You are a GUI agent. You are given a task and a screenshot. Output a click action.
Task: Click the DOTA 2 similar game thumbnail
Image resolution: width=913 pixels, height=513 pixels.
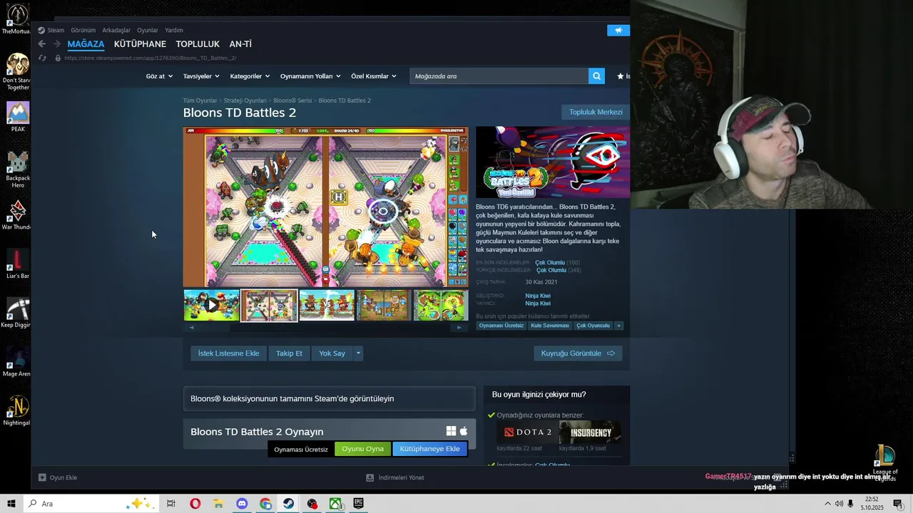(528, 432)
